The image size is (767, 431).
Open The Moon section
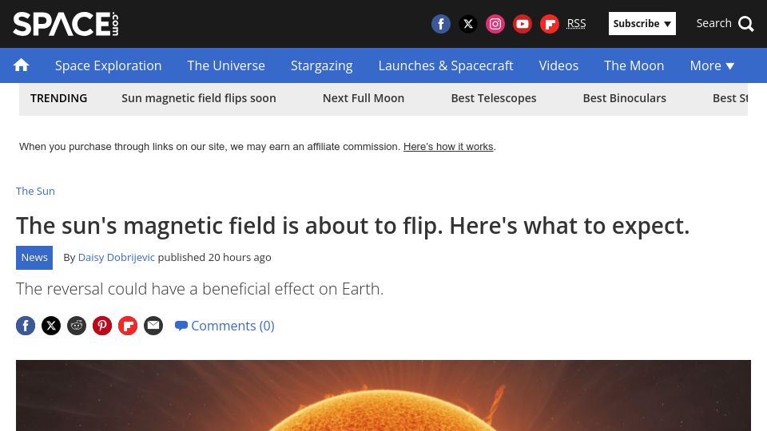pyautogui.click(x=634, y=65)
